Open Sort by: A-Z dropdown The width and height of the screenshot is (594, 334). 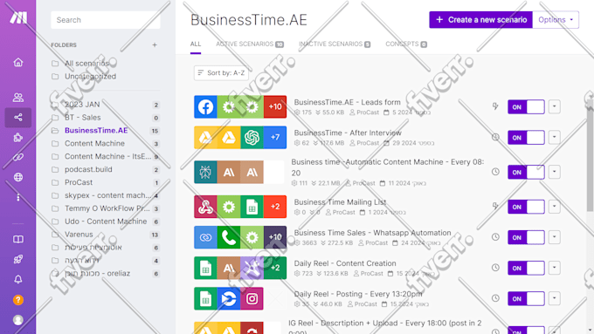pyautogui.click(x=221, y=73)
